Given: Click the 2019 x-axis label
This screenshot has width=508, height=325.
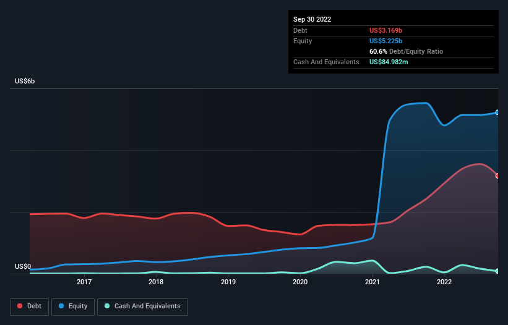Looking at the screenshot, I should coord(228,282).
